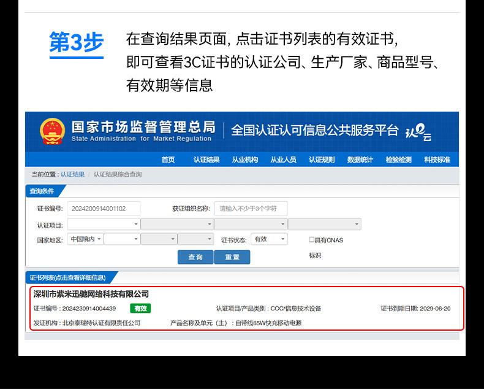Open the 首页 menu item
Image resolution: width=484 pixels, height=389 pixels.
tap(168, 160)
